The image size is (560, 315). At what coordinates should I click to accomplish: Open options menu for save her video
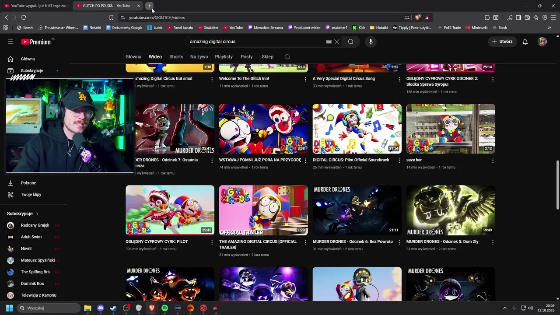[x=493, y=161]
